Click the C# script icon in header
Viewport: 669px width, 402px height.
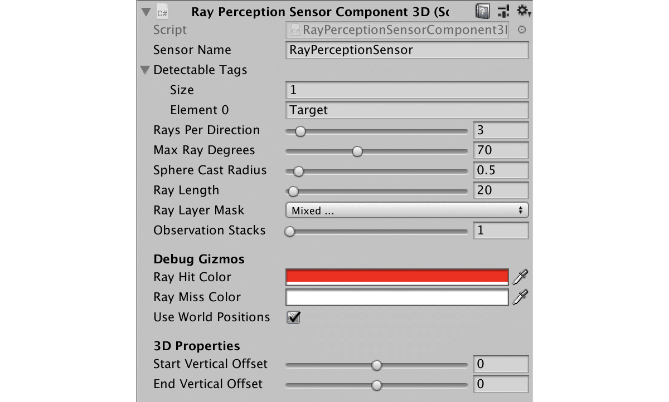point(162,11)
